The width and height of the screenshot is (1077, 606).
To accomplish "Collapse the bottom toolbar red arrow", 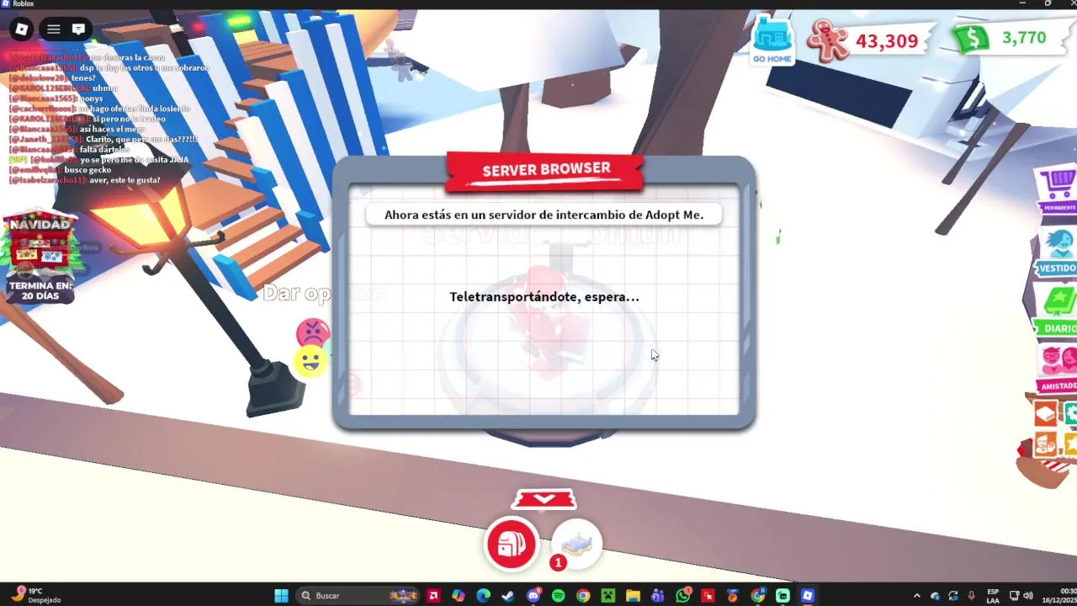I will [x=544, y=499].
